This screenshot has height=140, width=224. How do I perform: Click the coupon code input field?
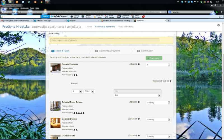tap(105, 40)
